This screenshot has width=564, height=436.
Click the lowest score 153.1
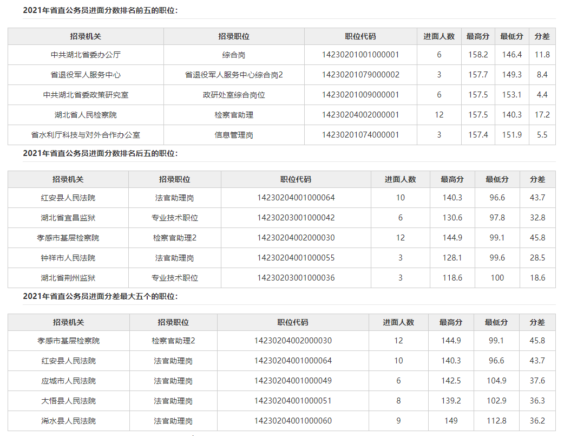tap(512, 95)
